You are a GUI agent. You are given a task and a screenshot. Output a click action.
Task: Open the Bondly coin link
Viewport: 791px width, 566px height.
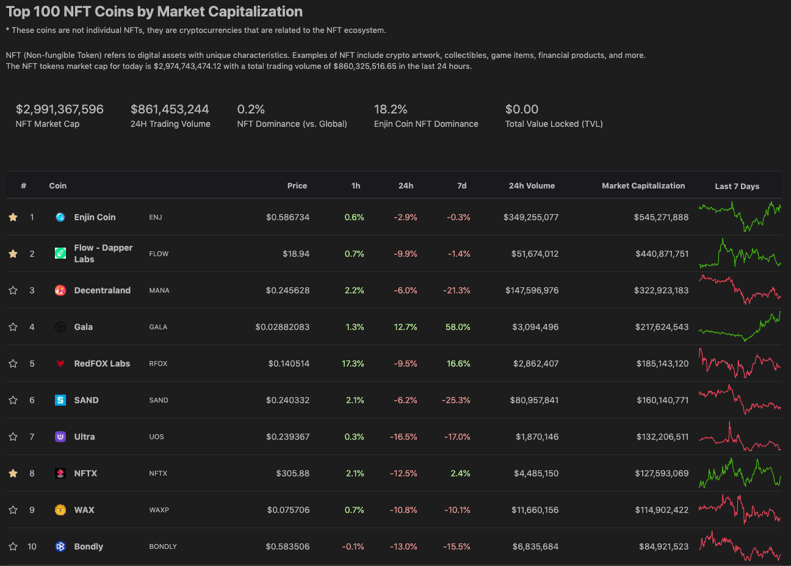(x=88, y=546)
